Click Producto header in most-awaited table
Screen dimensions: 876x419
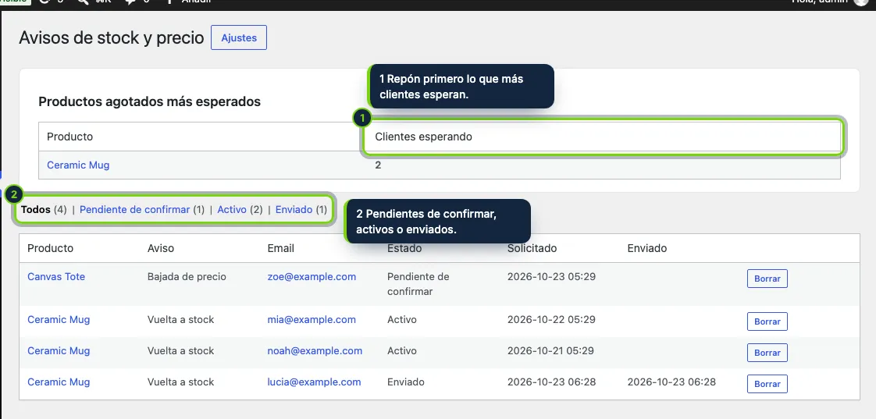click(x=69, y=137)
